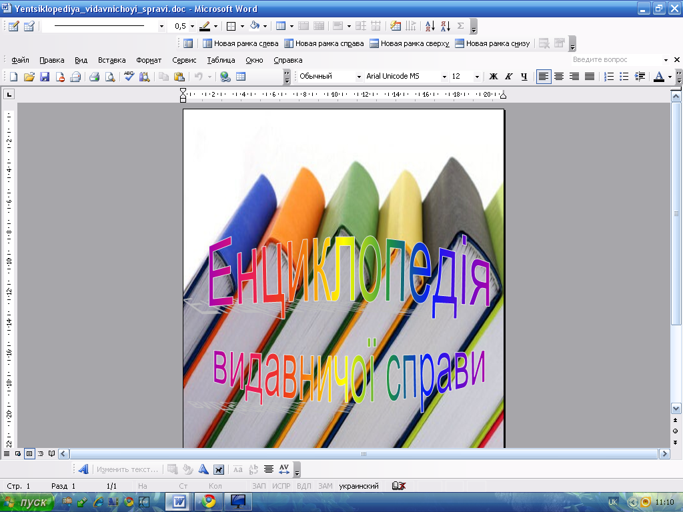
Task: Click Новая рамка слева button
Action: point(240,43)
